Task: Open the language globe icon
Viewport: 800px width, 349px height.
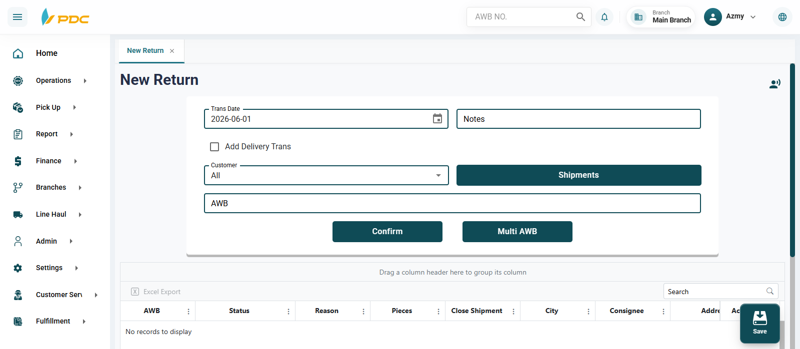Action: [782, 17]
